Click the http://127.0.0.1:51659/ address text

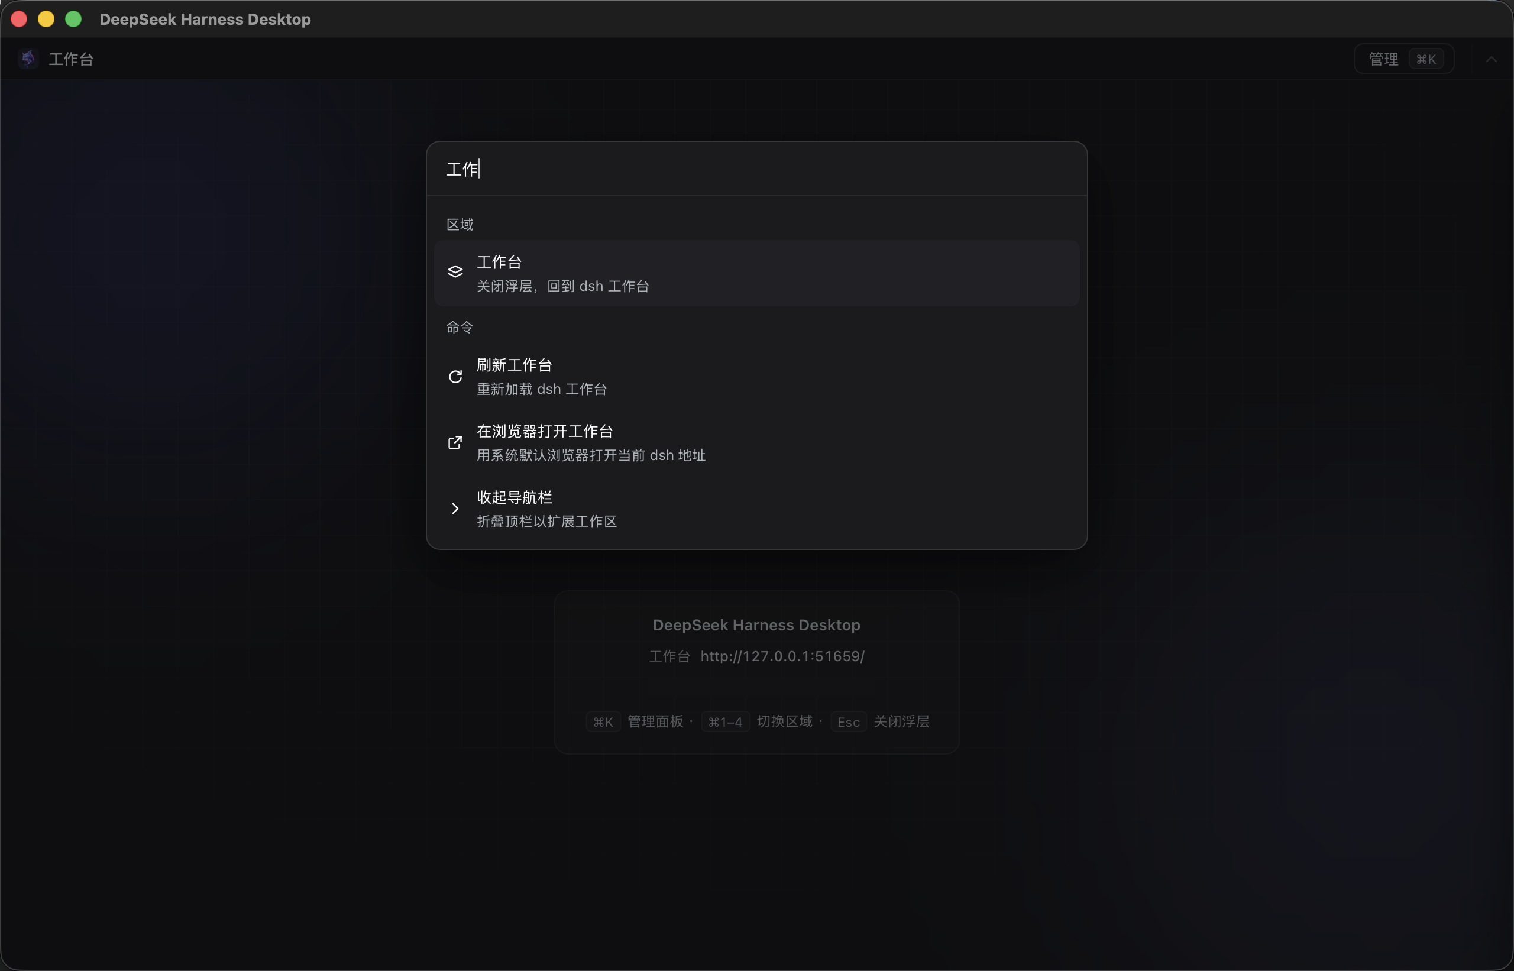pyautogui.click(x=782, y=656)
